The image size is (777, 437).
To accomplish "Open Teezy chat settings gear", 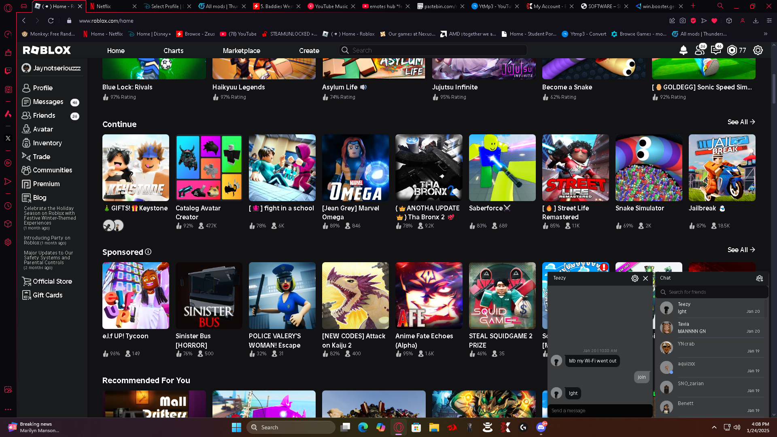I will pos(635,278).
